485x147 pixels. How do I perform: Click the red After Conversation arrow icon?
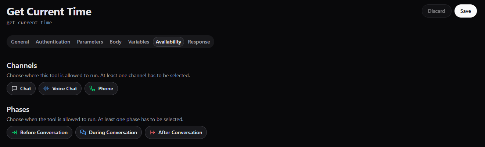152,132
